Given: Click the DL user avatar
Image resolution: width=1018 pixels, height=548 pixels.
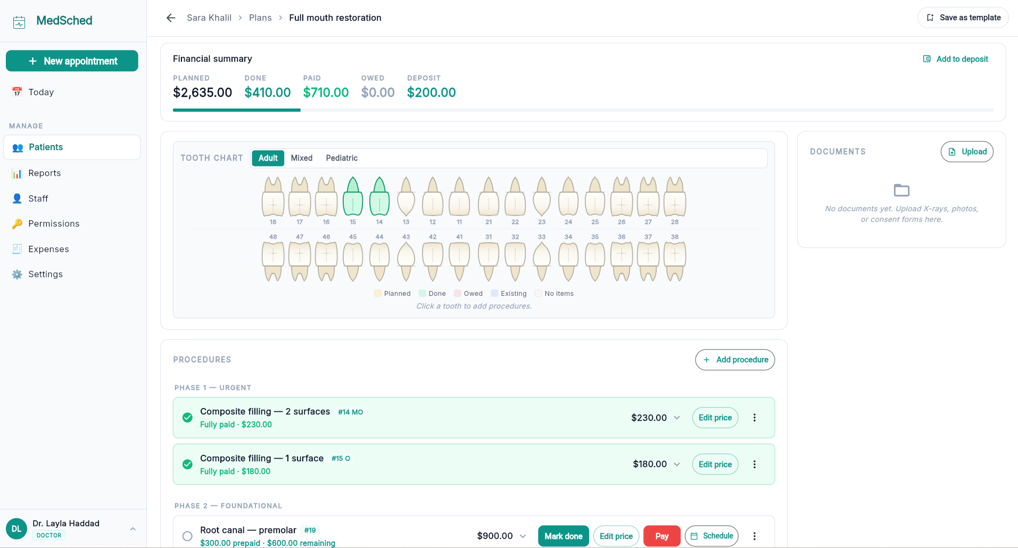Looking at the screenshot, I should coord(16,529).
